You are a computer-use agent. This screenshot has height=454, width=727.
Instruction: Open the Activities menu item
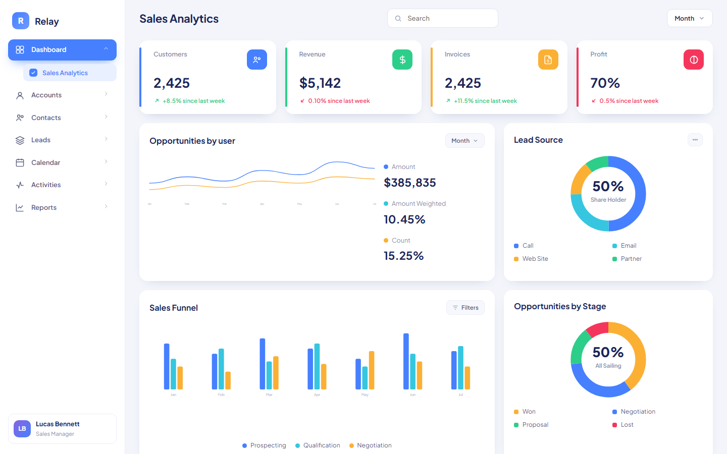tap(62, 185)
